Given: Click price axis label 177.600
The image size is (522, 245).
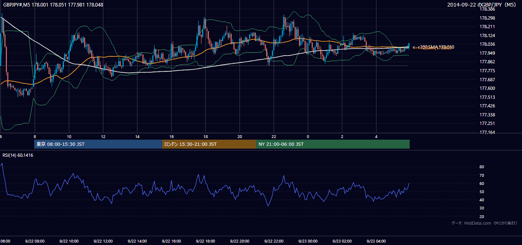Looking at the screenshot, I should coord(487,88).
